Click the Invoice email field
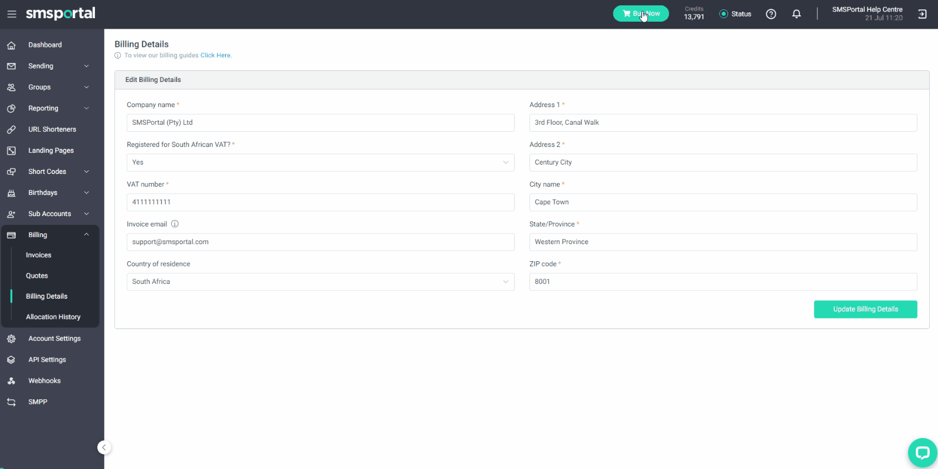 [321, 242]
